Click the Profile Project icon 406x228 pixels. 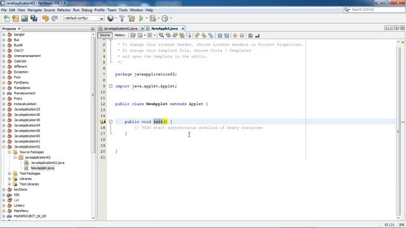165,18
